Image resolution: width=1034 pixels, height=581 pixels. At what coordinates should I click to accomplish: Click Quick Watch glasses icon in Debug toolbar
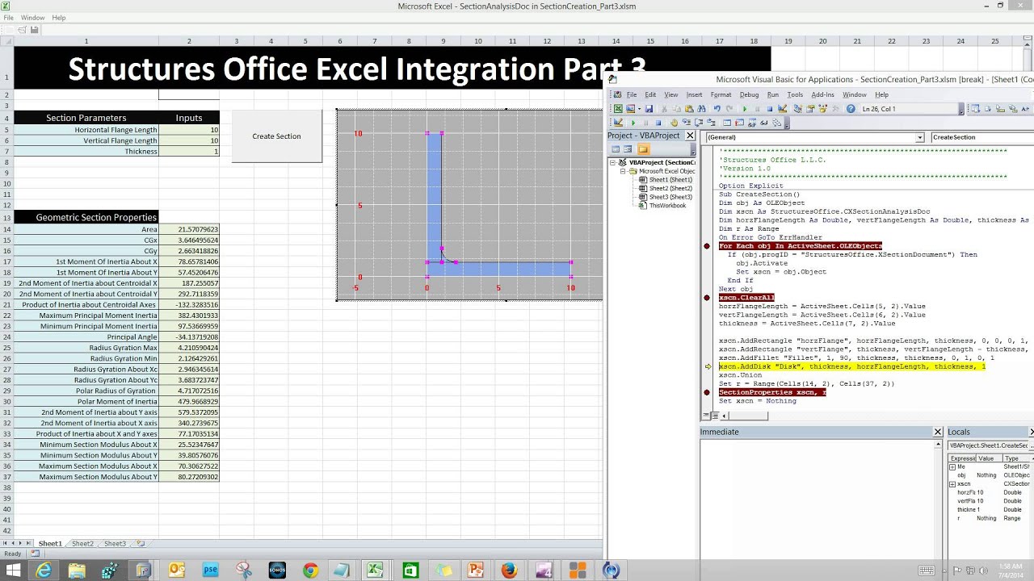[x=764, y=123]
